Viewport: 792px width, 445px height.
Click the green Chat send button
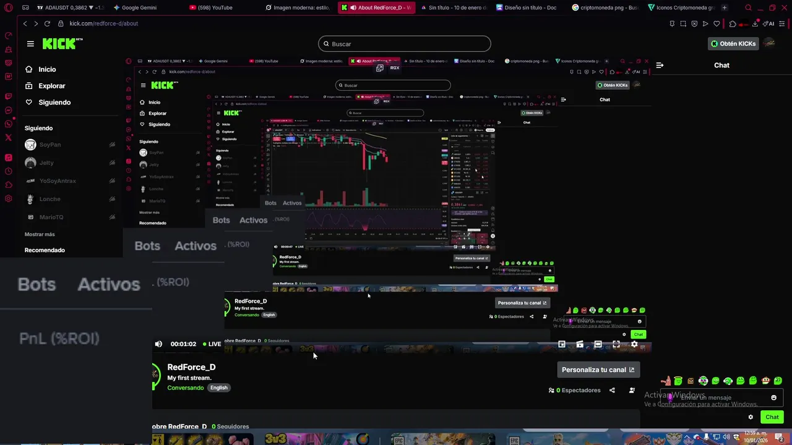point(772,417)
